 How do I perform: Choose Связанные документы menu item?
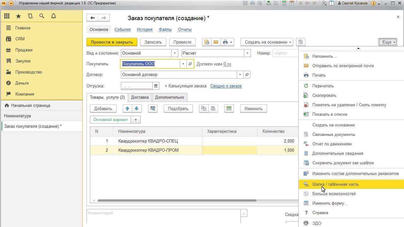(351, 134)
